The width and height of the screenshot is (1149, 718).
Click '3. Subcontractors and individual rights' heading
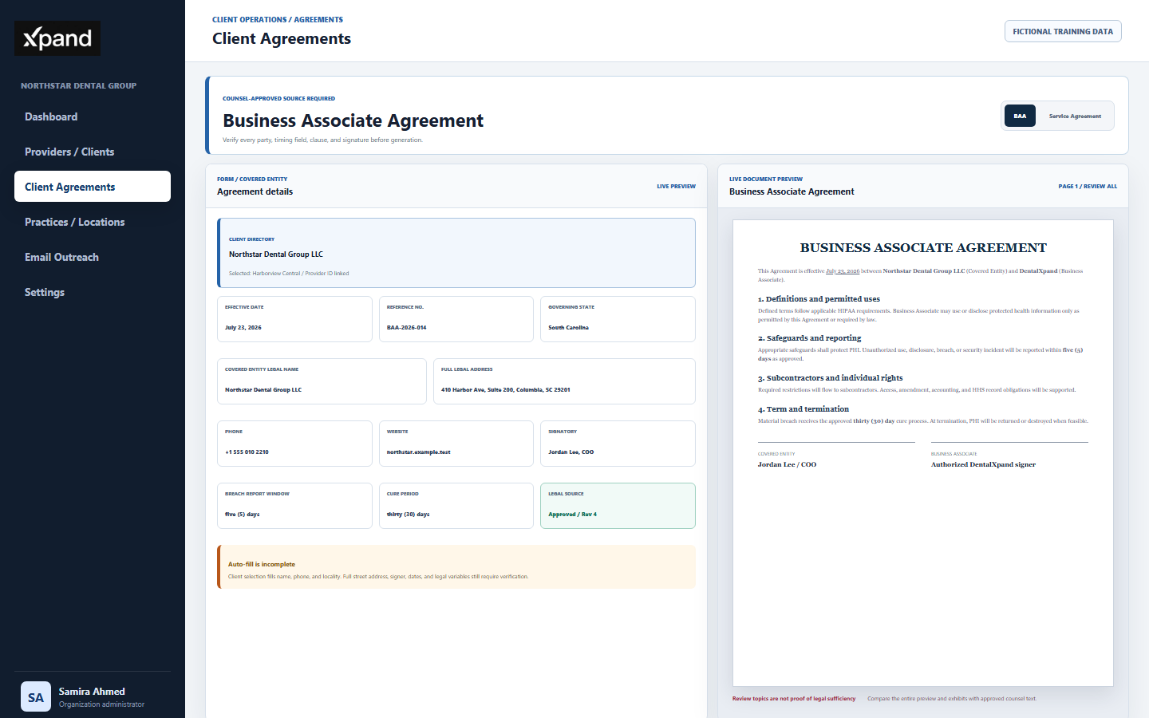coord(831,378)
